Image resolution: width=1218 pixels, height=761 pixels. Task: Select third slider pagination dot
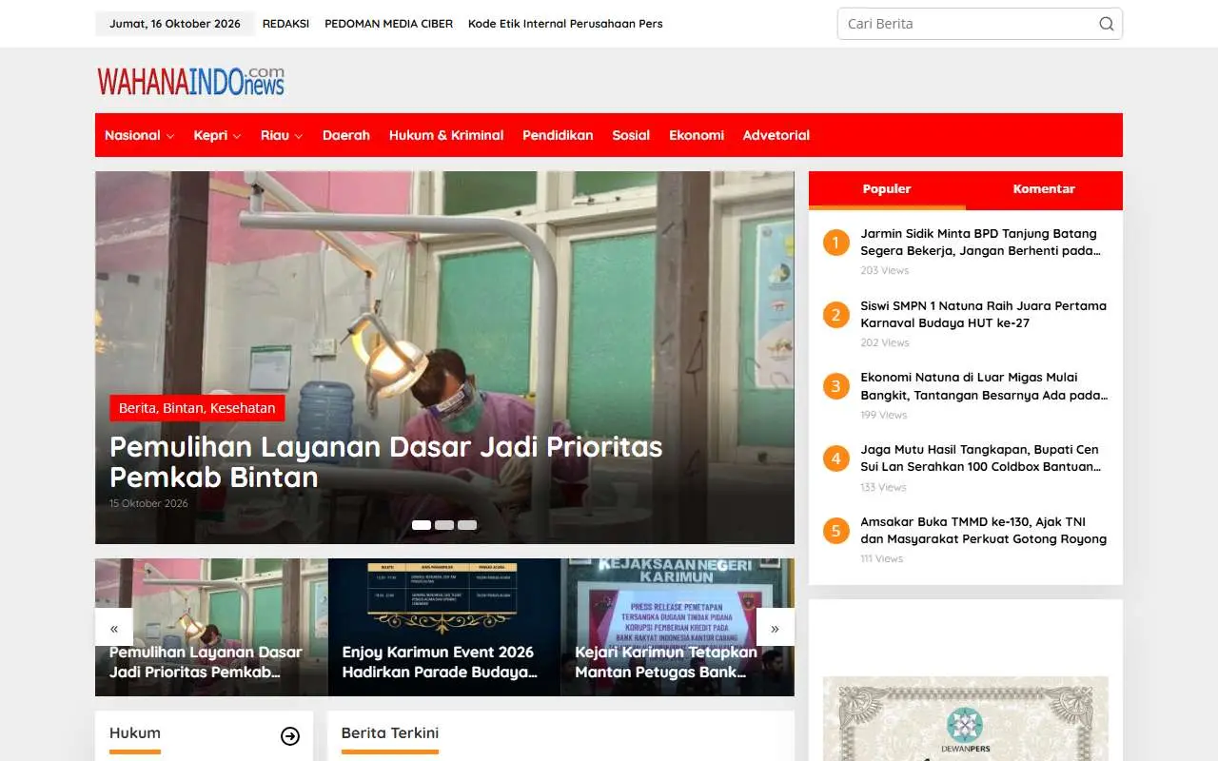pos(467,525)
